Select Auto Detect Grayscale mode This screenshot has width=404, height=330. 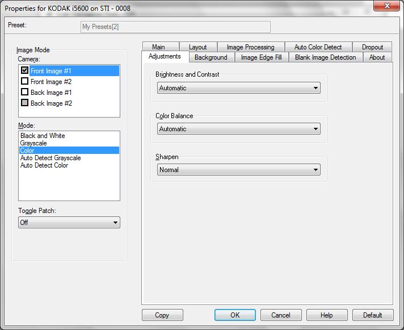pos(69,158)
